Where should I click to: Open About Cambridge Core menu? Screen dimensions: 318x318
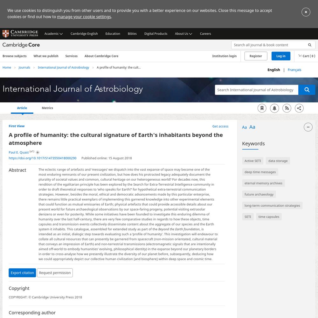coord(101,56)
